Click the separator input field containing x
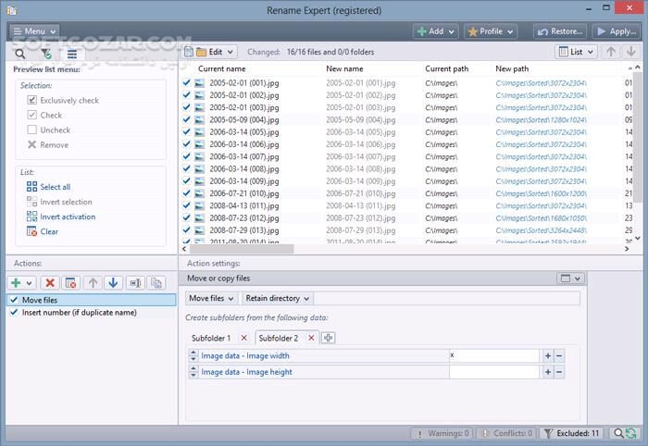This screenshot has width=648, height=446. (494, 355)
